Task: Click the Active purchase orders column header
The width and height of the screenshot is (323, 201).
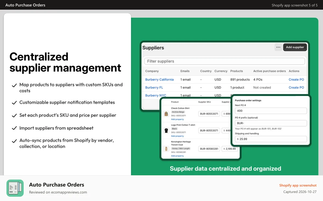Action: (269, 71)
